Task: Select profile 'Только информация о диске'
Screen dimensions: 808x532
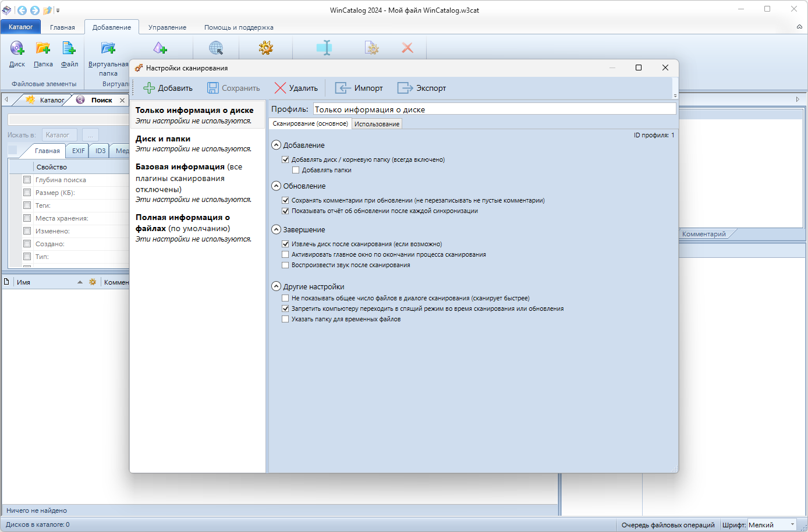Action: (x=197, y=115)
